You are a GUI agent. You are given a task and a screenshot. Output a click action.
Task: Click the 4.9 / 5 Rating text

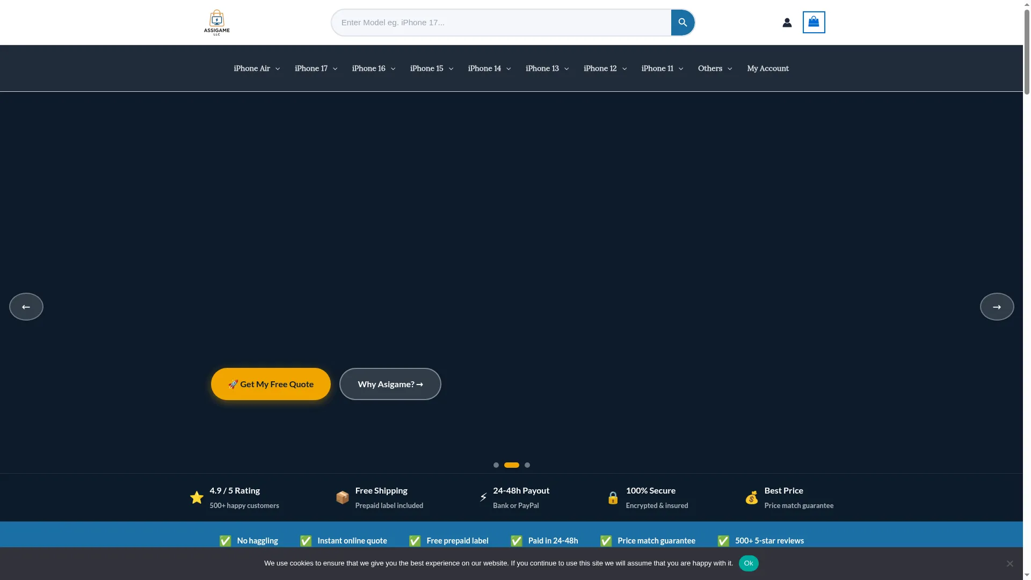coord(235,491)
